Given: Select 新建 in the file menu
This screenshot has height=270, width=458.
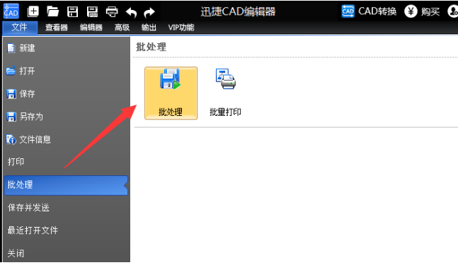Looking at the screenshot, I should (x=66, y=48).
